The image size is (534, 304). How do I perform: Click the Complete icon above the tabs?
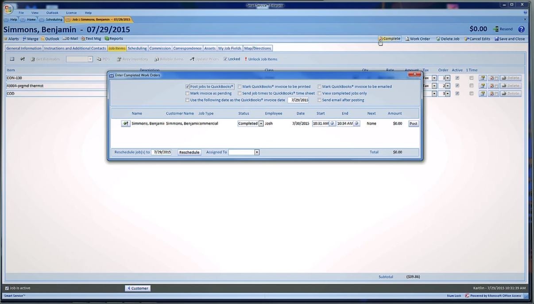390,39
